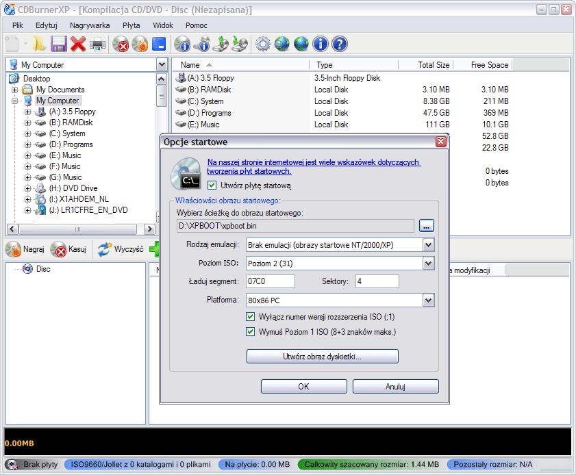
Task: Select the Disc node in compilation tree
Action: coord(43,269)
